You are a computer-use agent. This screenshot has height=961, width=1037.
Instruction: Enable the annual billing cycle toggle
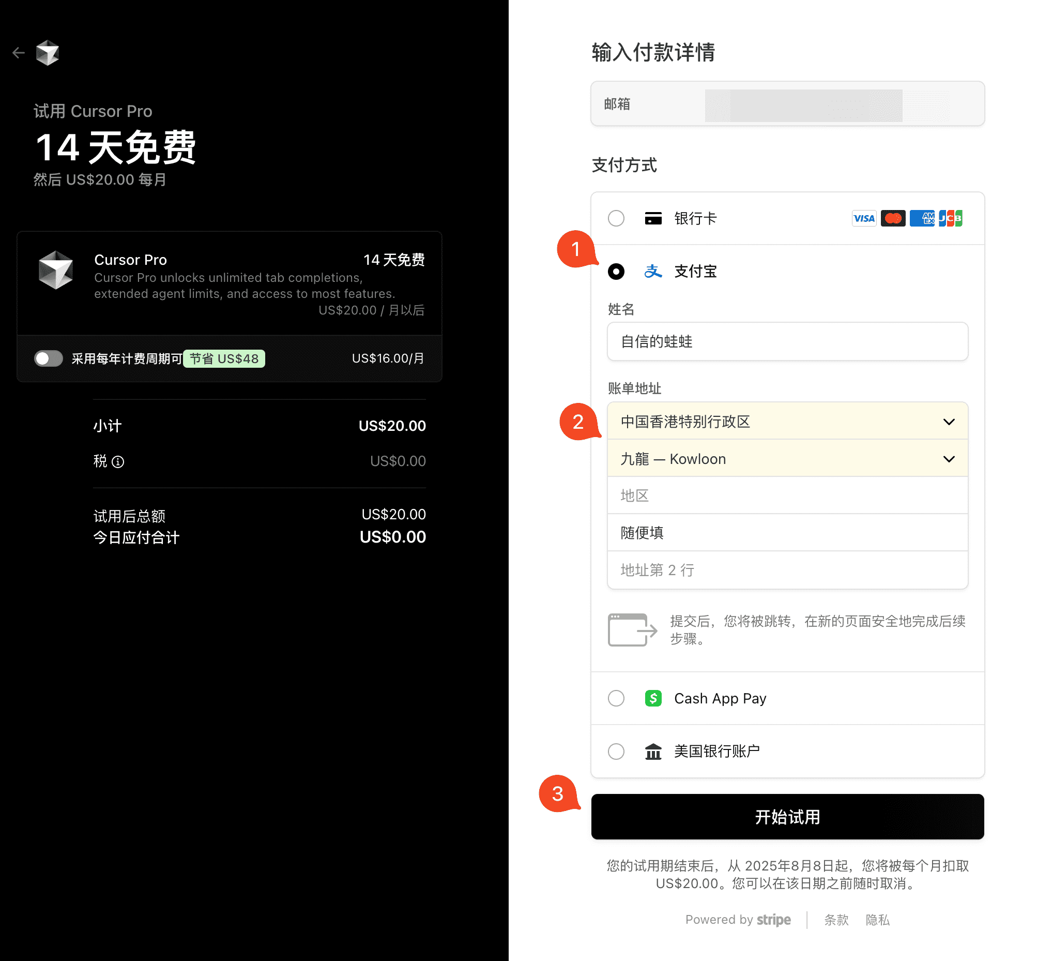click(x=49, y=359)
